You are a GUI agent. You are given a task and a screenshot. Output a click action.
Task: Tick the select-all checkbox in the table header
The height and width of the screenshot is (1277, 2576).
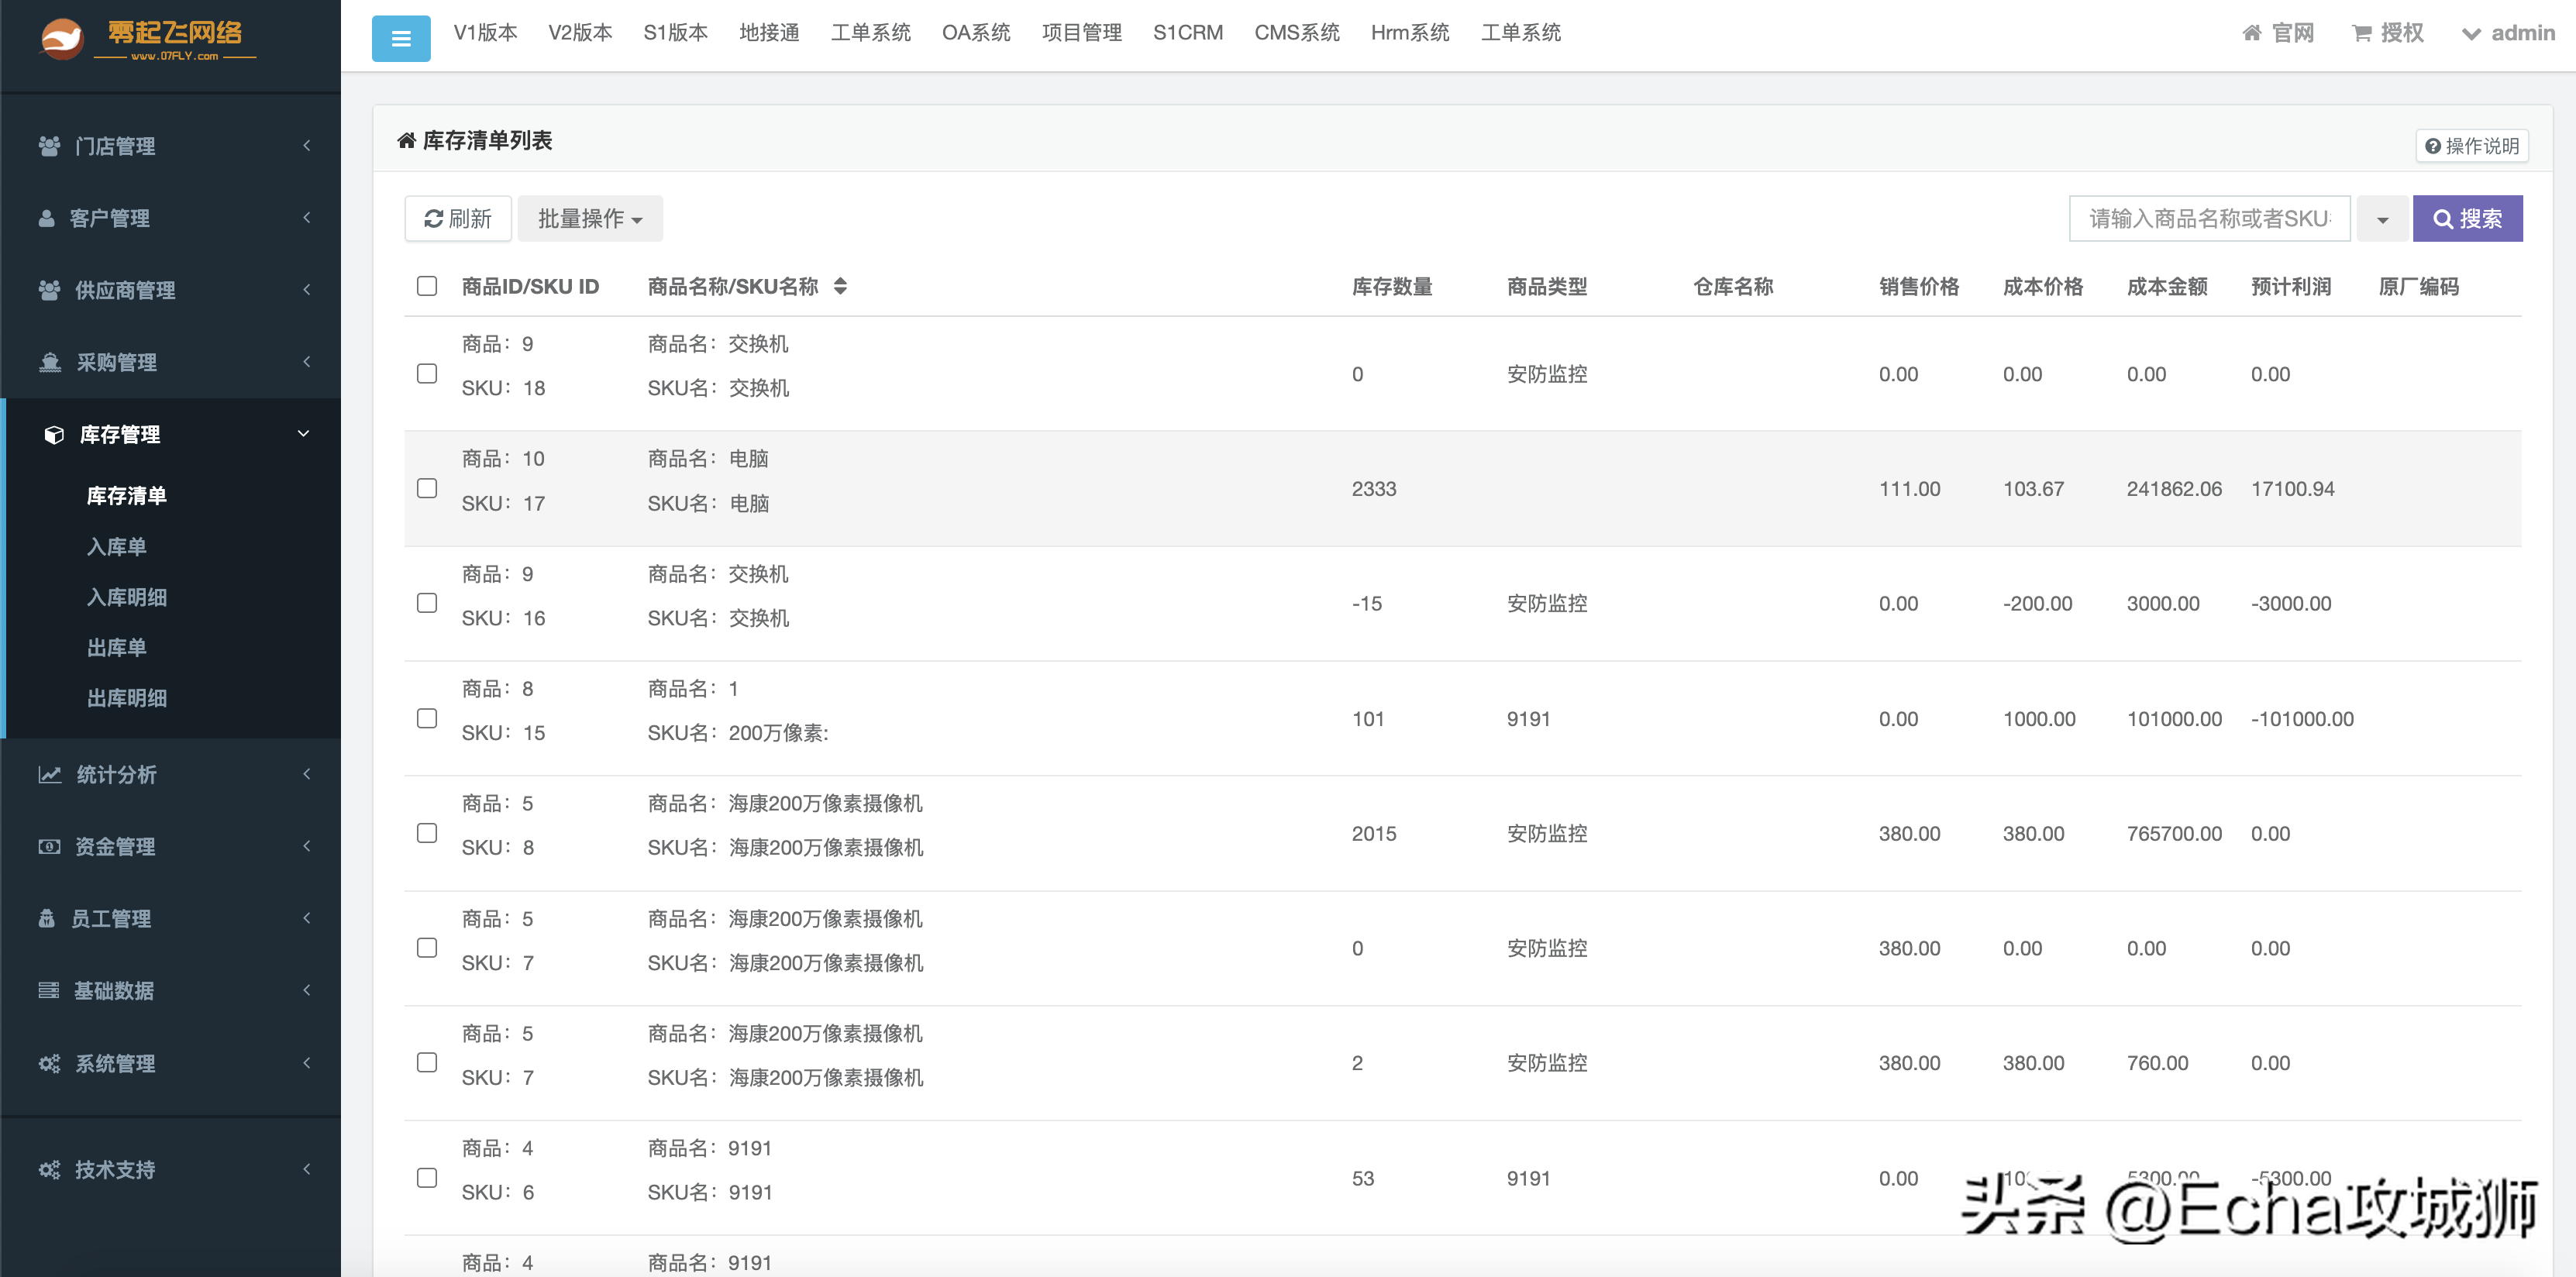(x=427, y=286)
